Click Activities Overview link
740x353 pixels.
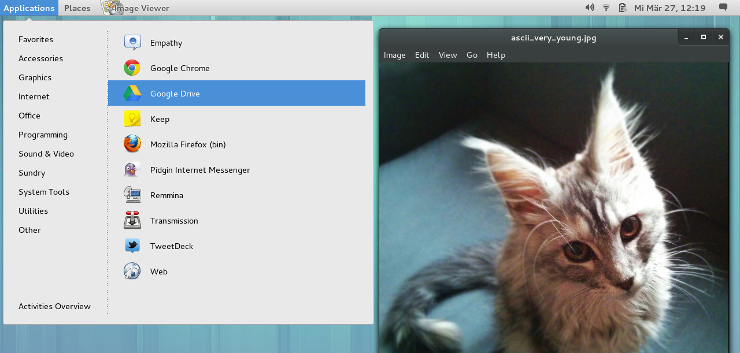pyautogui.click(x=54, y=306)
